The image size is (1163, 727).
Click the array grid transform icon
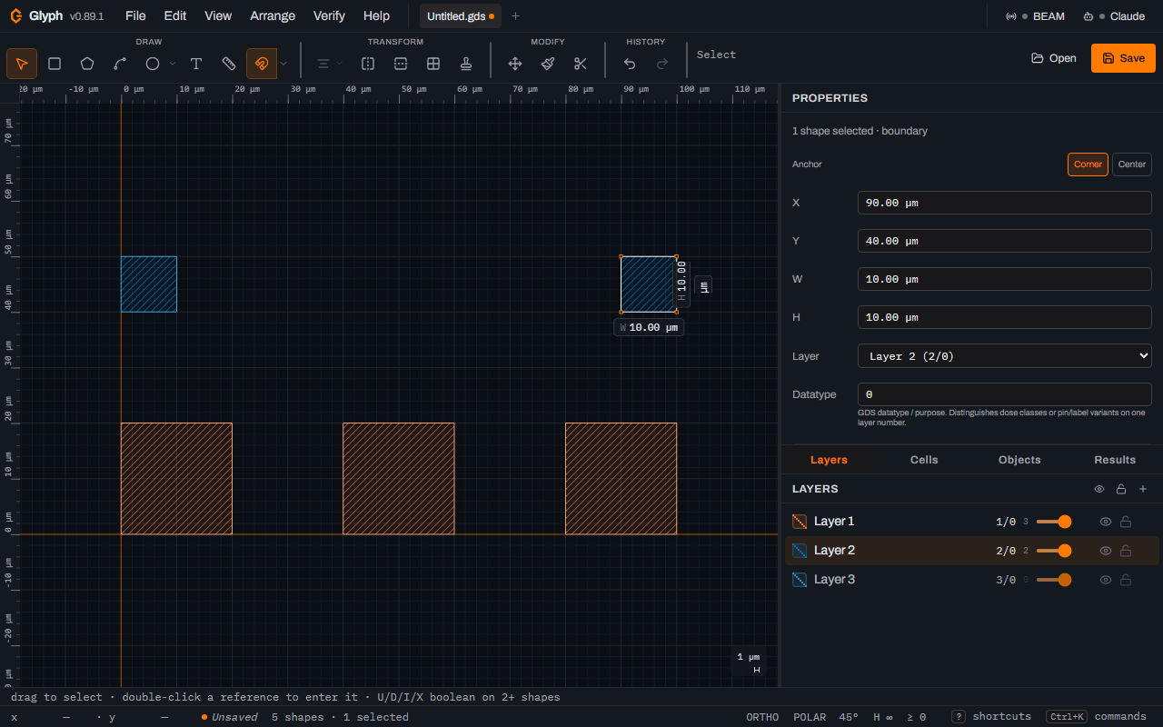(433, 64)
